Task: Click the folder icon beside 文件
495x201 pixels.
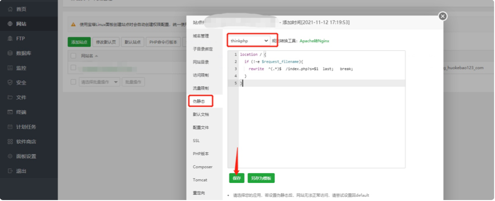Action: [x=10, y=98]
